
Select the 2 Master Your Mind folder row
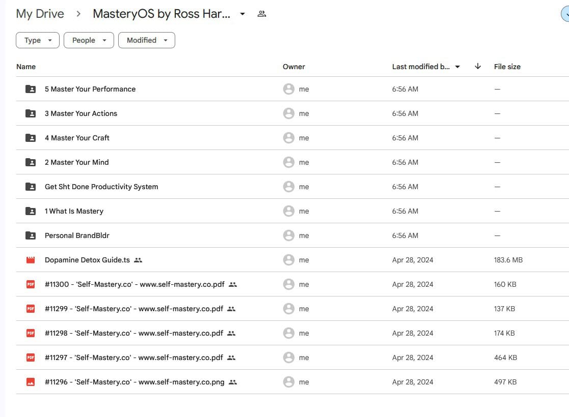pyautogui.click(x=76, y=162)
